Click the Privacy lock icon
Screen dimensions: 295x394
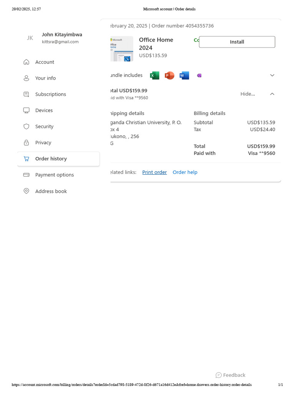[27, 142]
